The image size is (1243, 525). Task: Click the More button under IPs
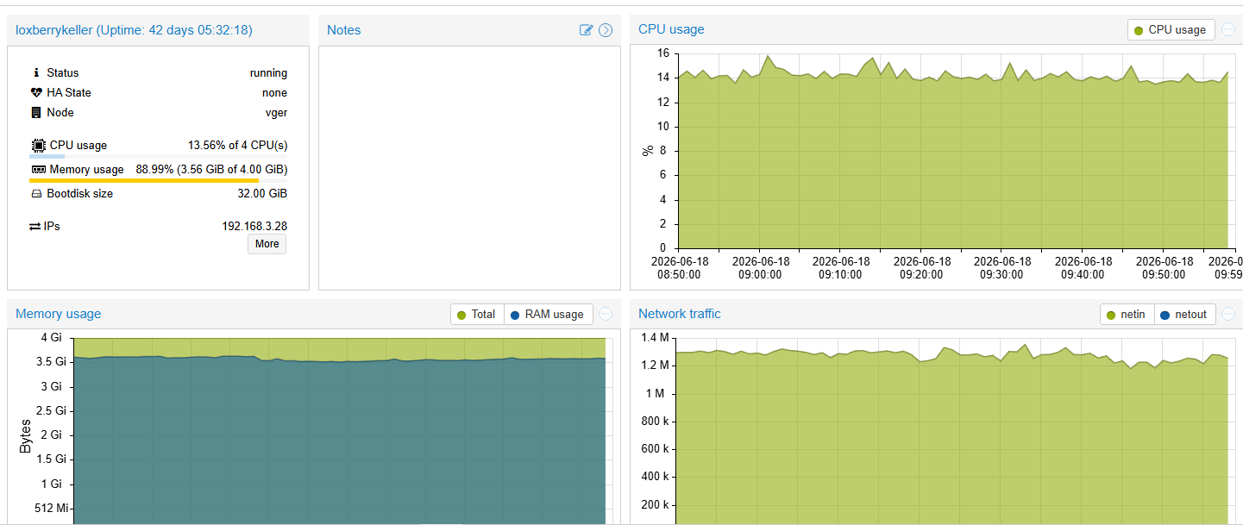267,244
